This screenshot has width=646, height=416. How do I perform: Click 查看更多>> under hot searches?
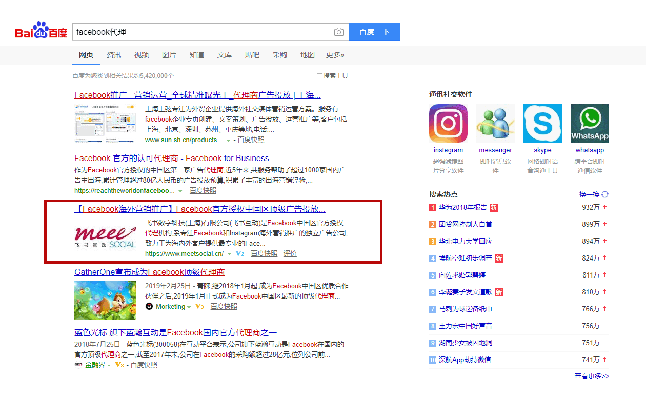coord(592,377)
